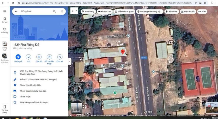218x119 pixels.
Task: Click the search magnifier icon
Action: 54,12
